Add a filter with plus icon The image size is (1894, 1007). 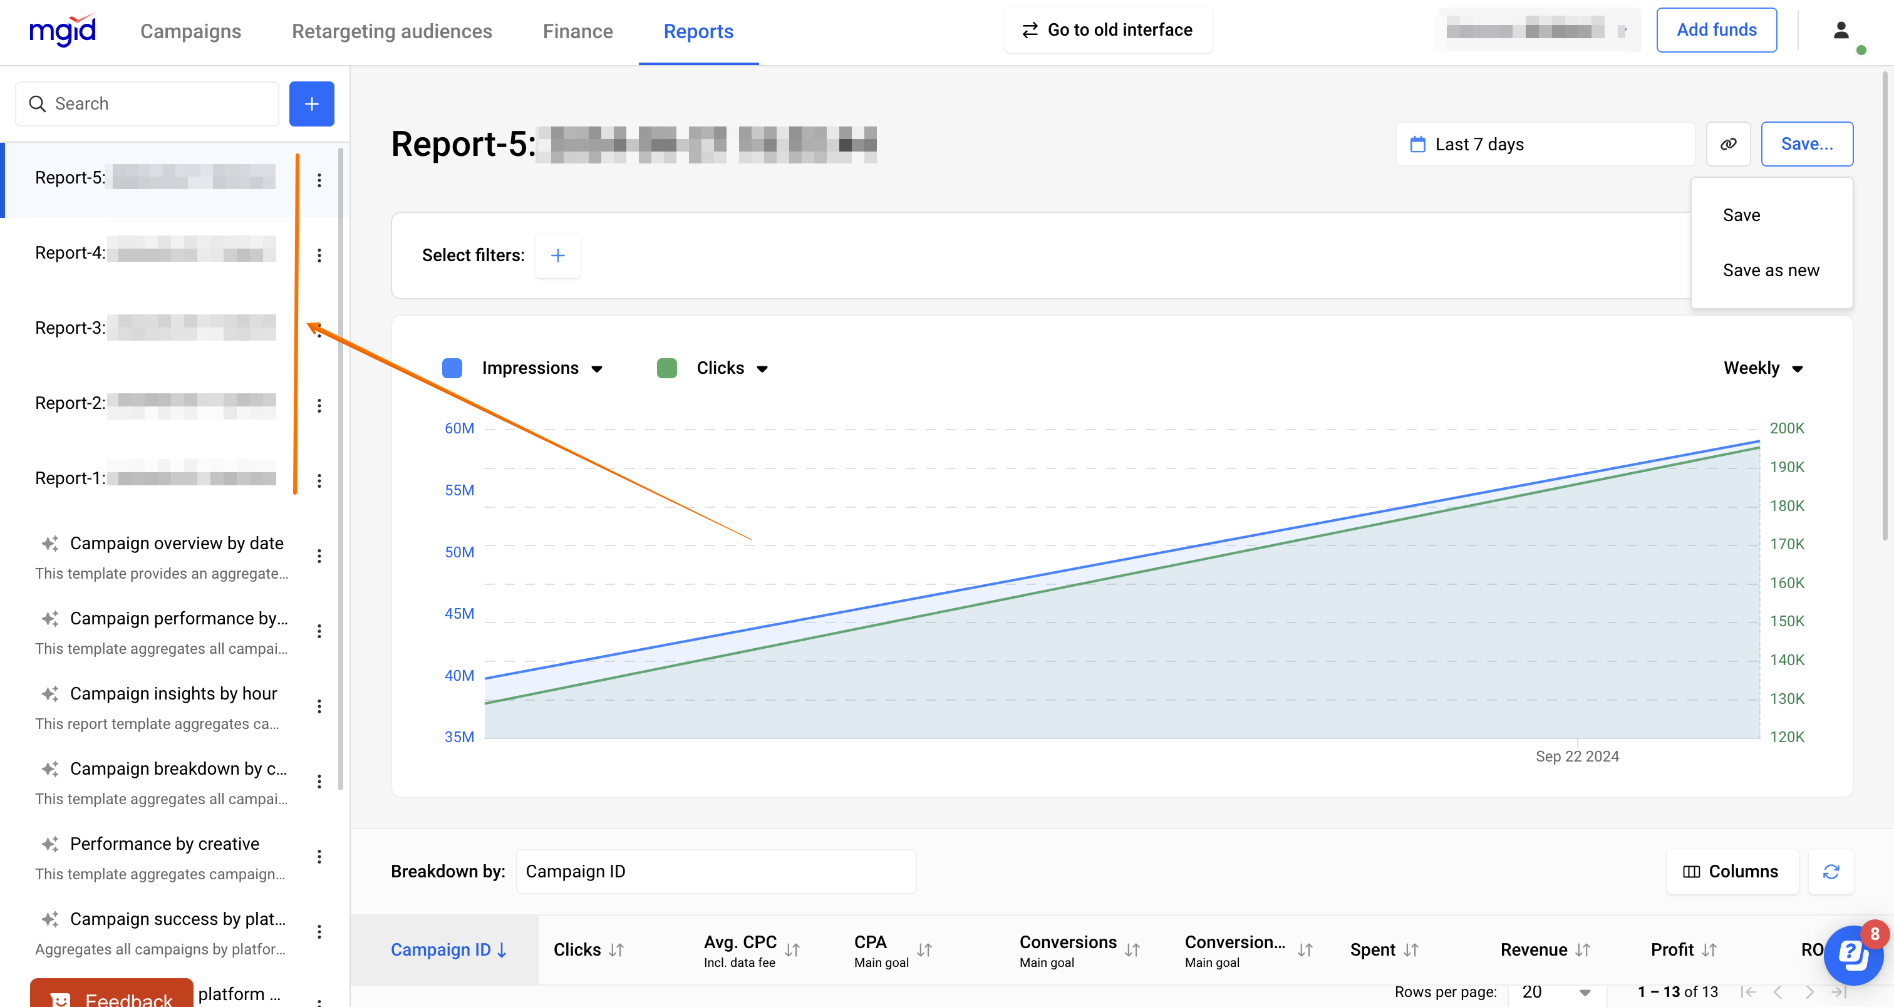coord(557,255)
